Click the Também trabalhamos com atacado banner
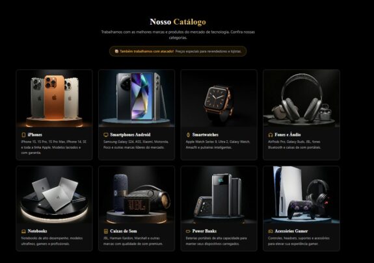The height and width of the screenshot is (263, 374). [178, 51]
